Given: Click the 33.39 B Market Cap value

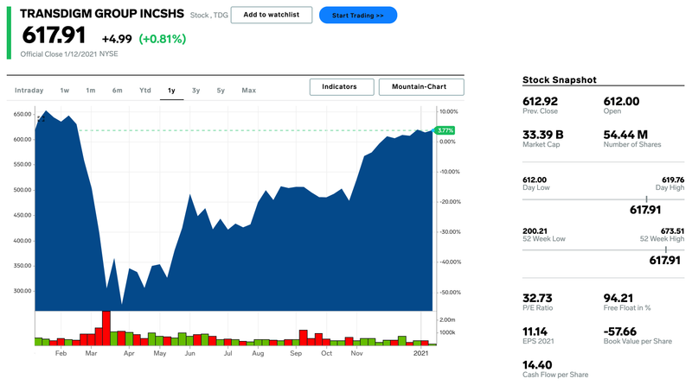Looking at the screenshot, I should coord(543,135).
